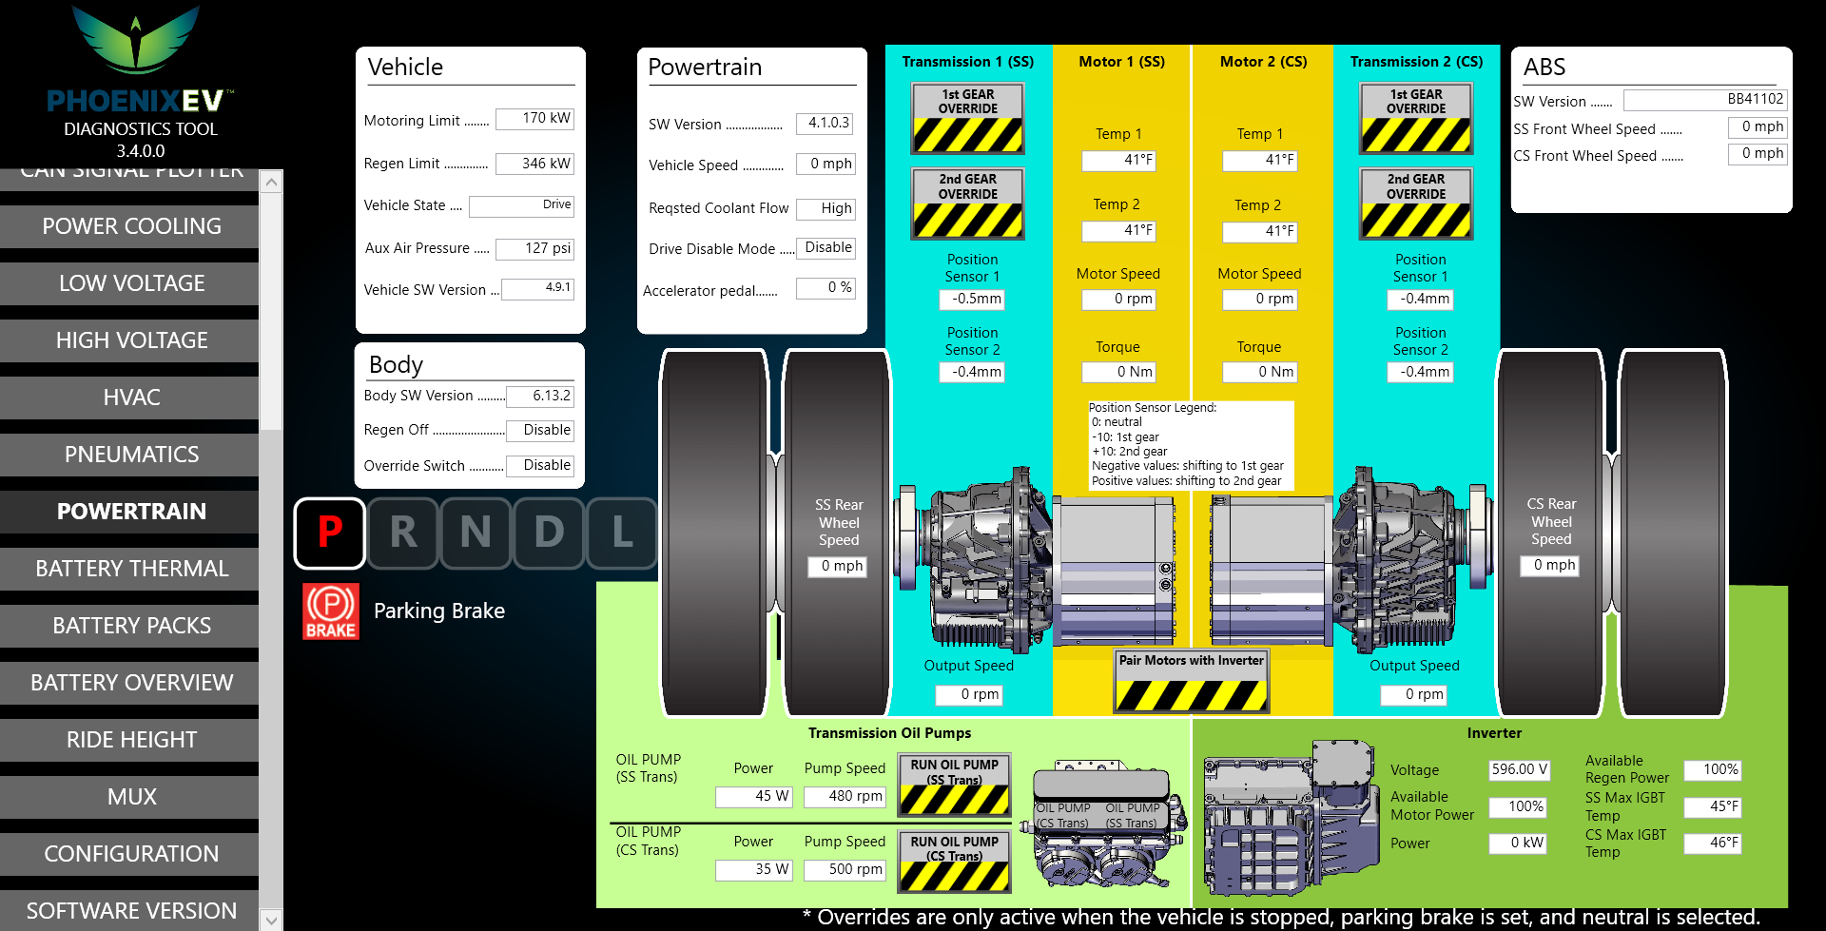Select the POWERTRAIN menu item
The width and height of the screenshot is (1826, 931).
[x=131, y=512]
